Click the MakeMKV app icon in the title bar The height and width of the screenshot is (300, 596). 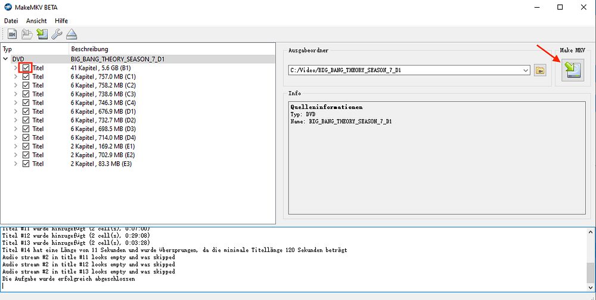click(x=8, y=7)
